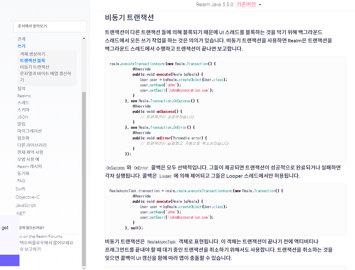
Task: Switch docs to JavaScript
Action: point(26,205)
